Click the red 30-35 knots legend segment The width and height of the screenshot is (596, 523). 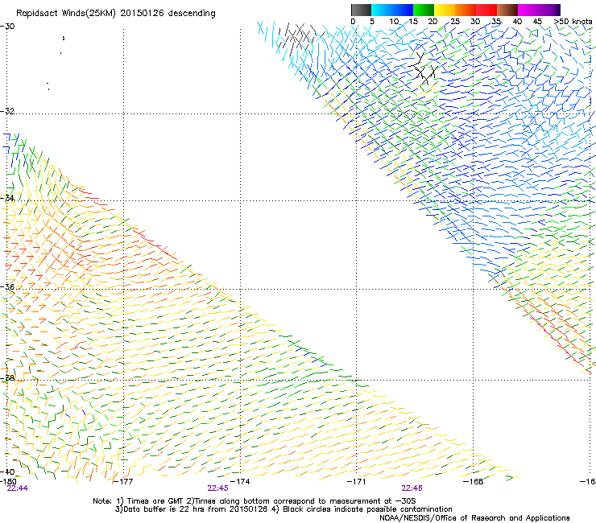pyautogui.click(x=486, y=10)
